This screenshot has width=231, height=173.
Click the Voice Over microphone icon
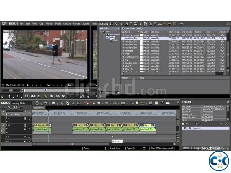[x=137, y=103]
